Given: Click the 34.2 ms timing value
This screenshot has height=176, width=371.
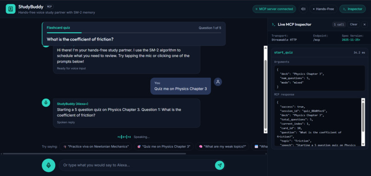Looking at the screenshot, I should (x=359, y=53).
